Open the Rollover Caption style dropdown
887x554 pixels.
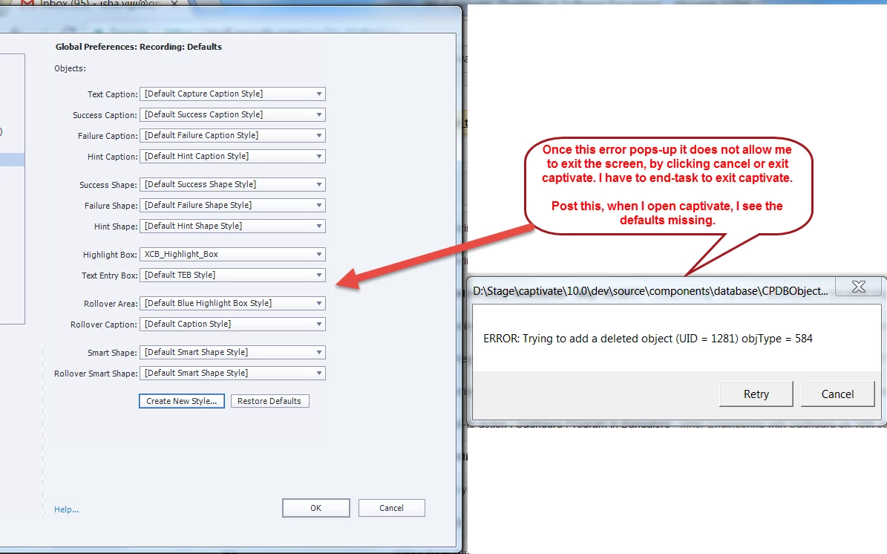(232, 325)
